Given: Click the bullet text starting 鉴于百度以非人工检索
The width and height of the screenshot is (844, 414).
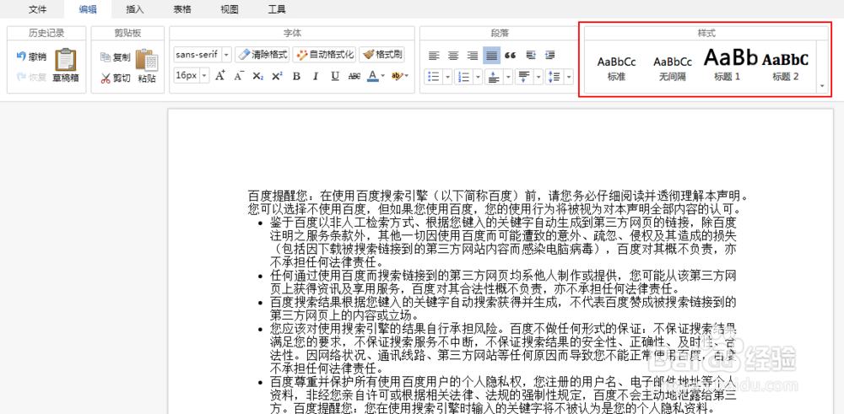Looking at the screenshot, I should (503, 242).
